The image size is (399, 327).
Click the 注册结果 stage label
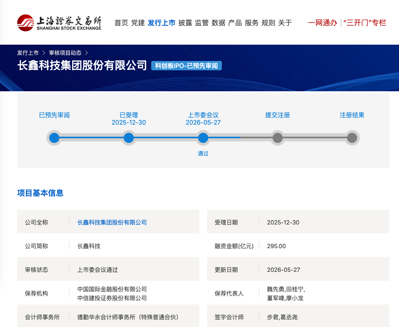352,115
